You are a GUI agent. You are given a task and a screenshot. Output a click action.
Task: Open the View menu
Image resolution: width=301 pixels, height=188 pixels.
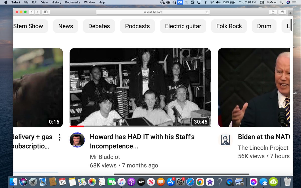coord(44,2)
